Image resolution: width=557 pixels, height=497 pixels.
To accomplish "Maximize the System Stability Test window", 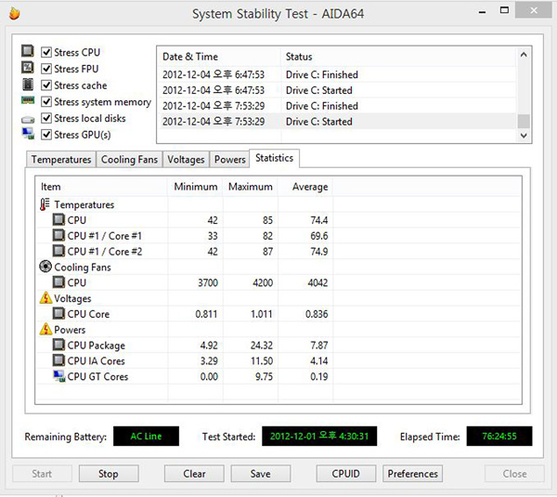I will [x=504, y=10].
